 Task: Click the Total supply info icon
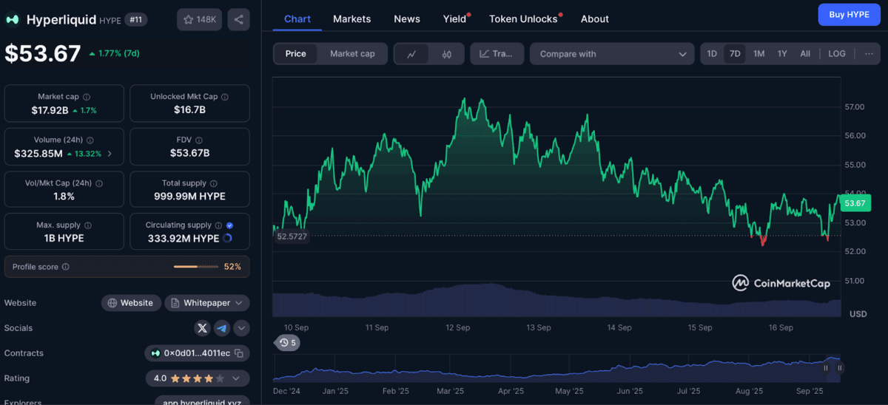coord(215,183)
